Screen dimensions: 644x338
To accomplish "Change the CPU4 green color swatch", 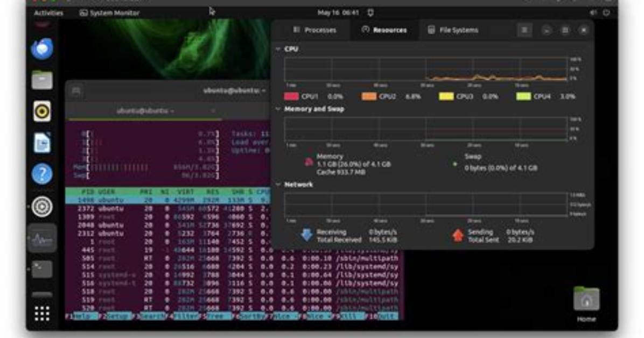I will [x=523, y=96].
